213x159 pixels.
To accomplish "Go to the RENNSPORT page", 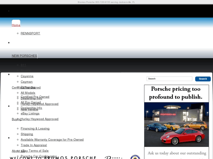I will pyautogui.click(x=30, y=33).
